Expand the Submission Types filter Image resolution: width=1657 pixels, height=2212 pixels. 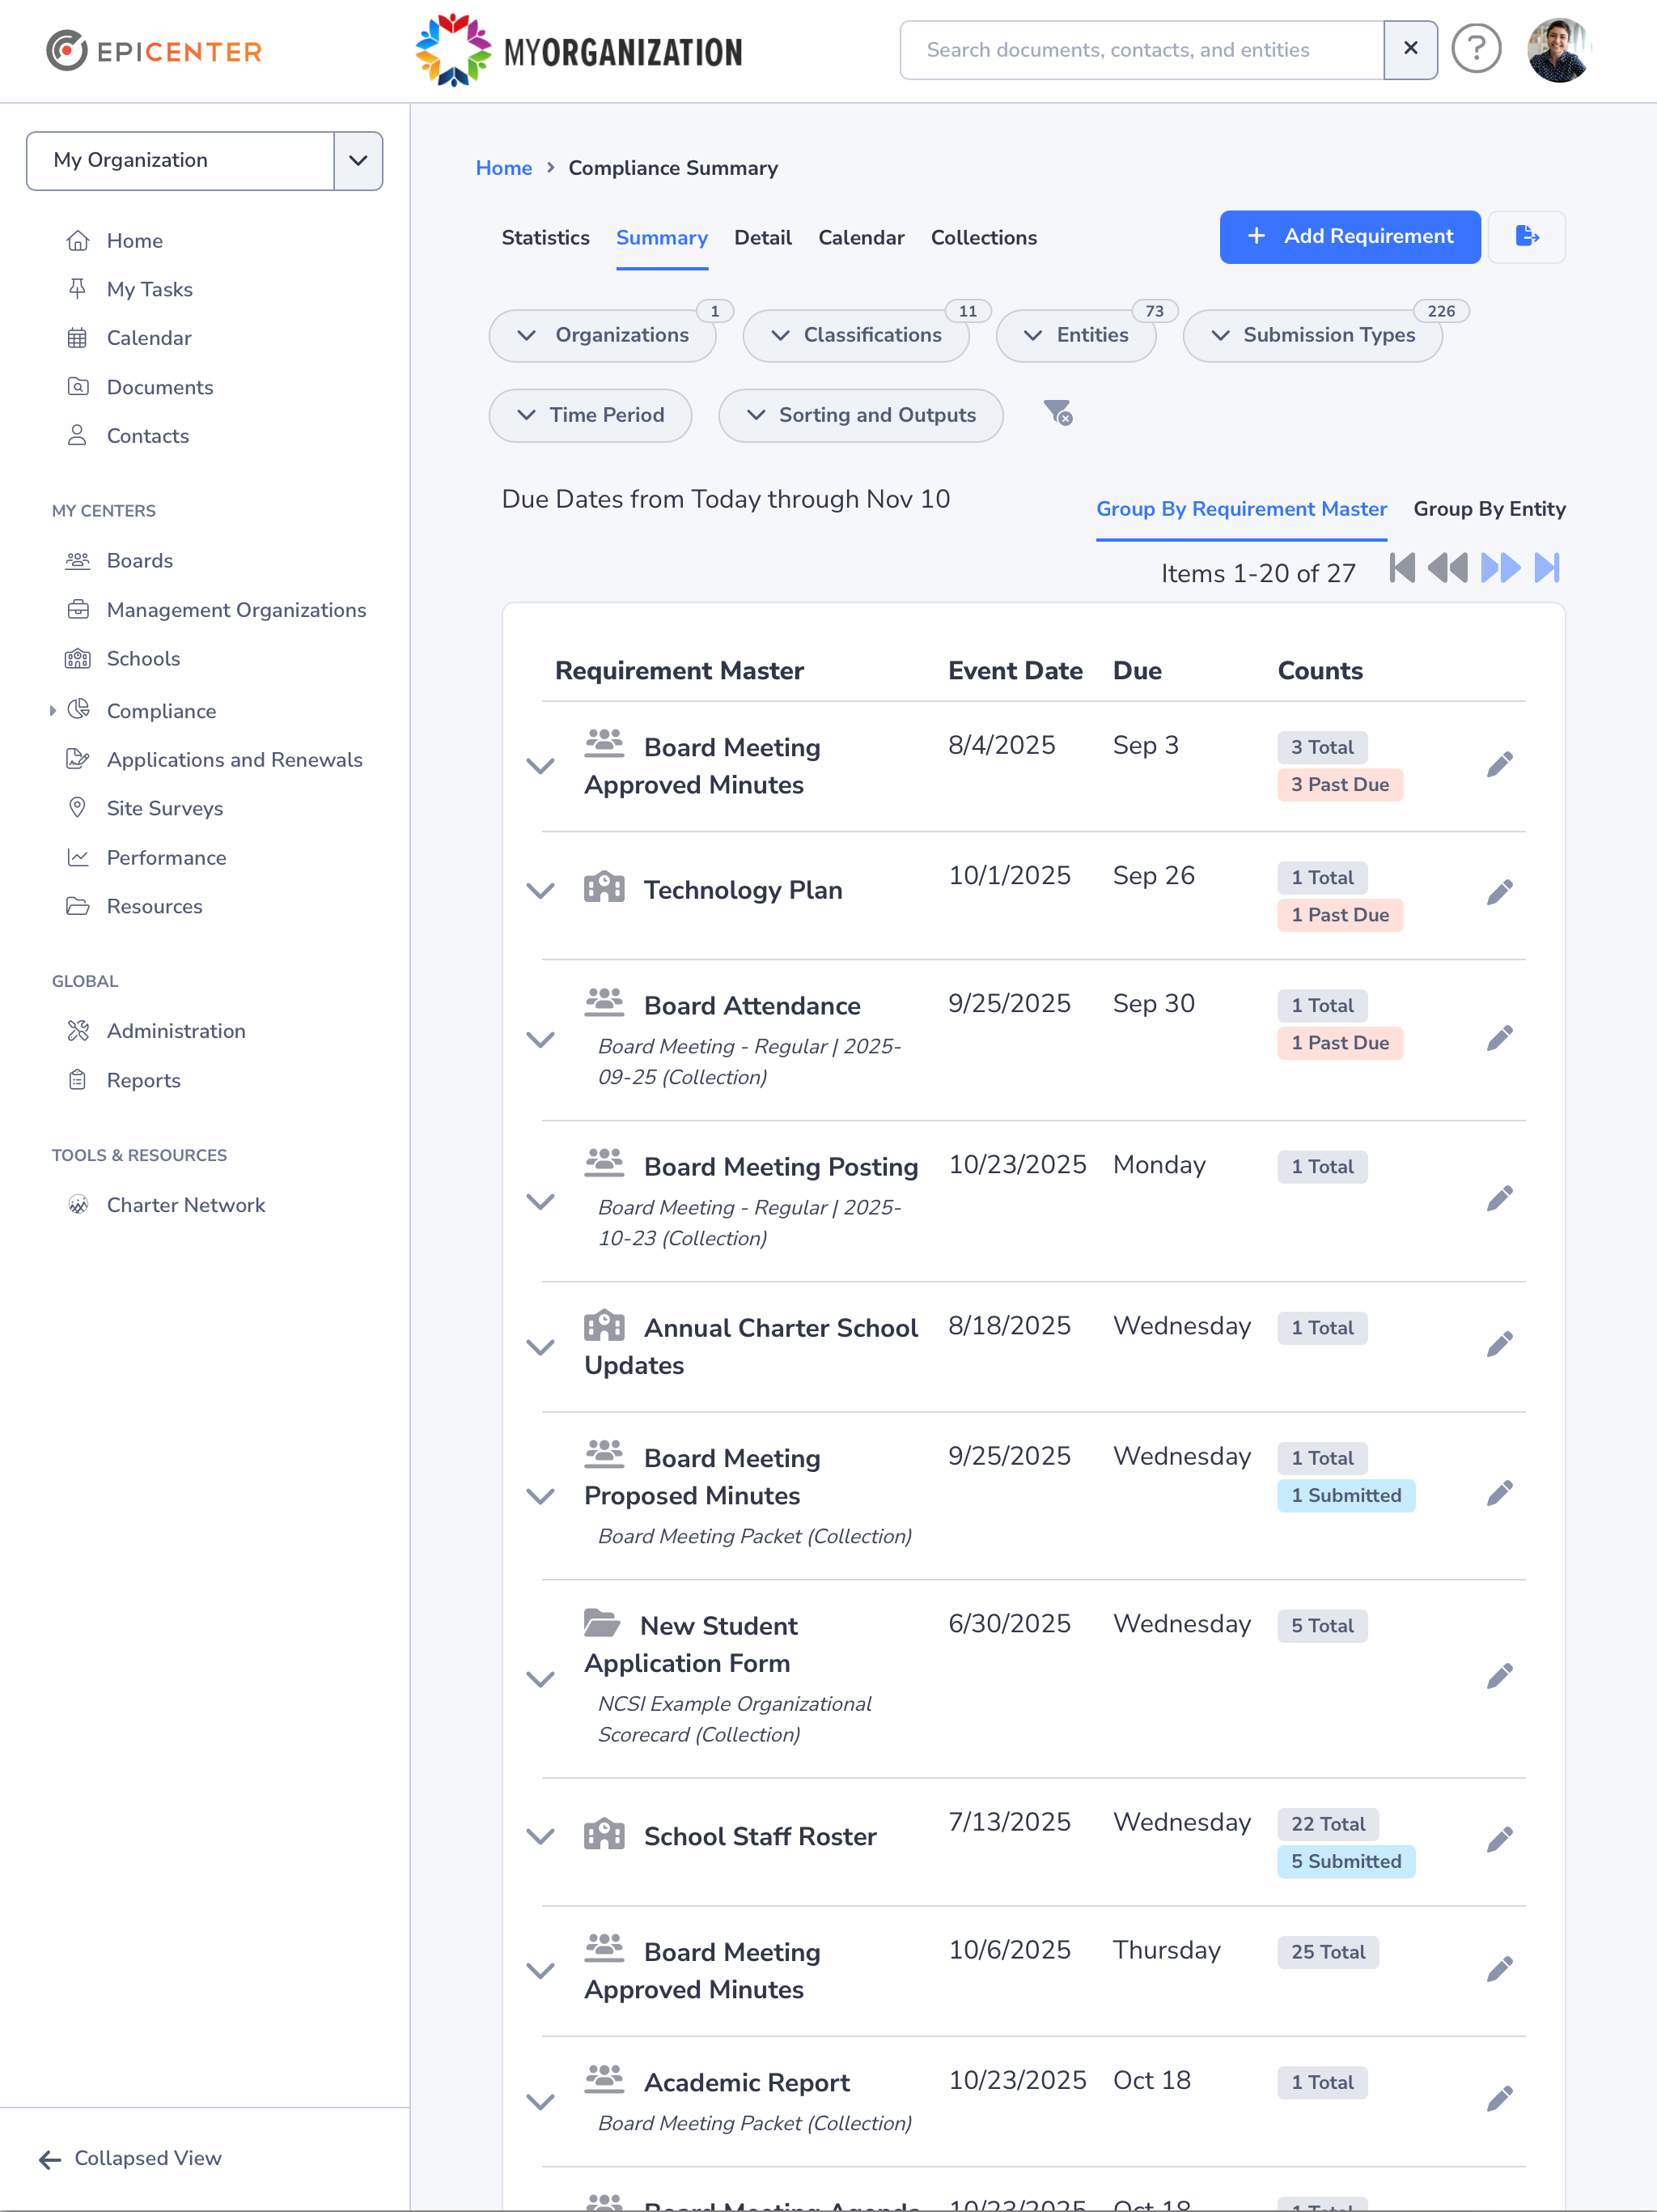point(1312,335)
